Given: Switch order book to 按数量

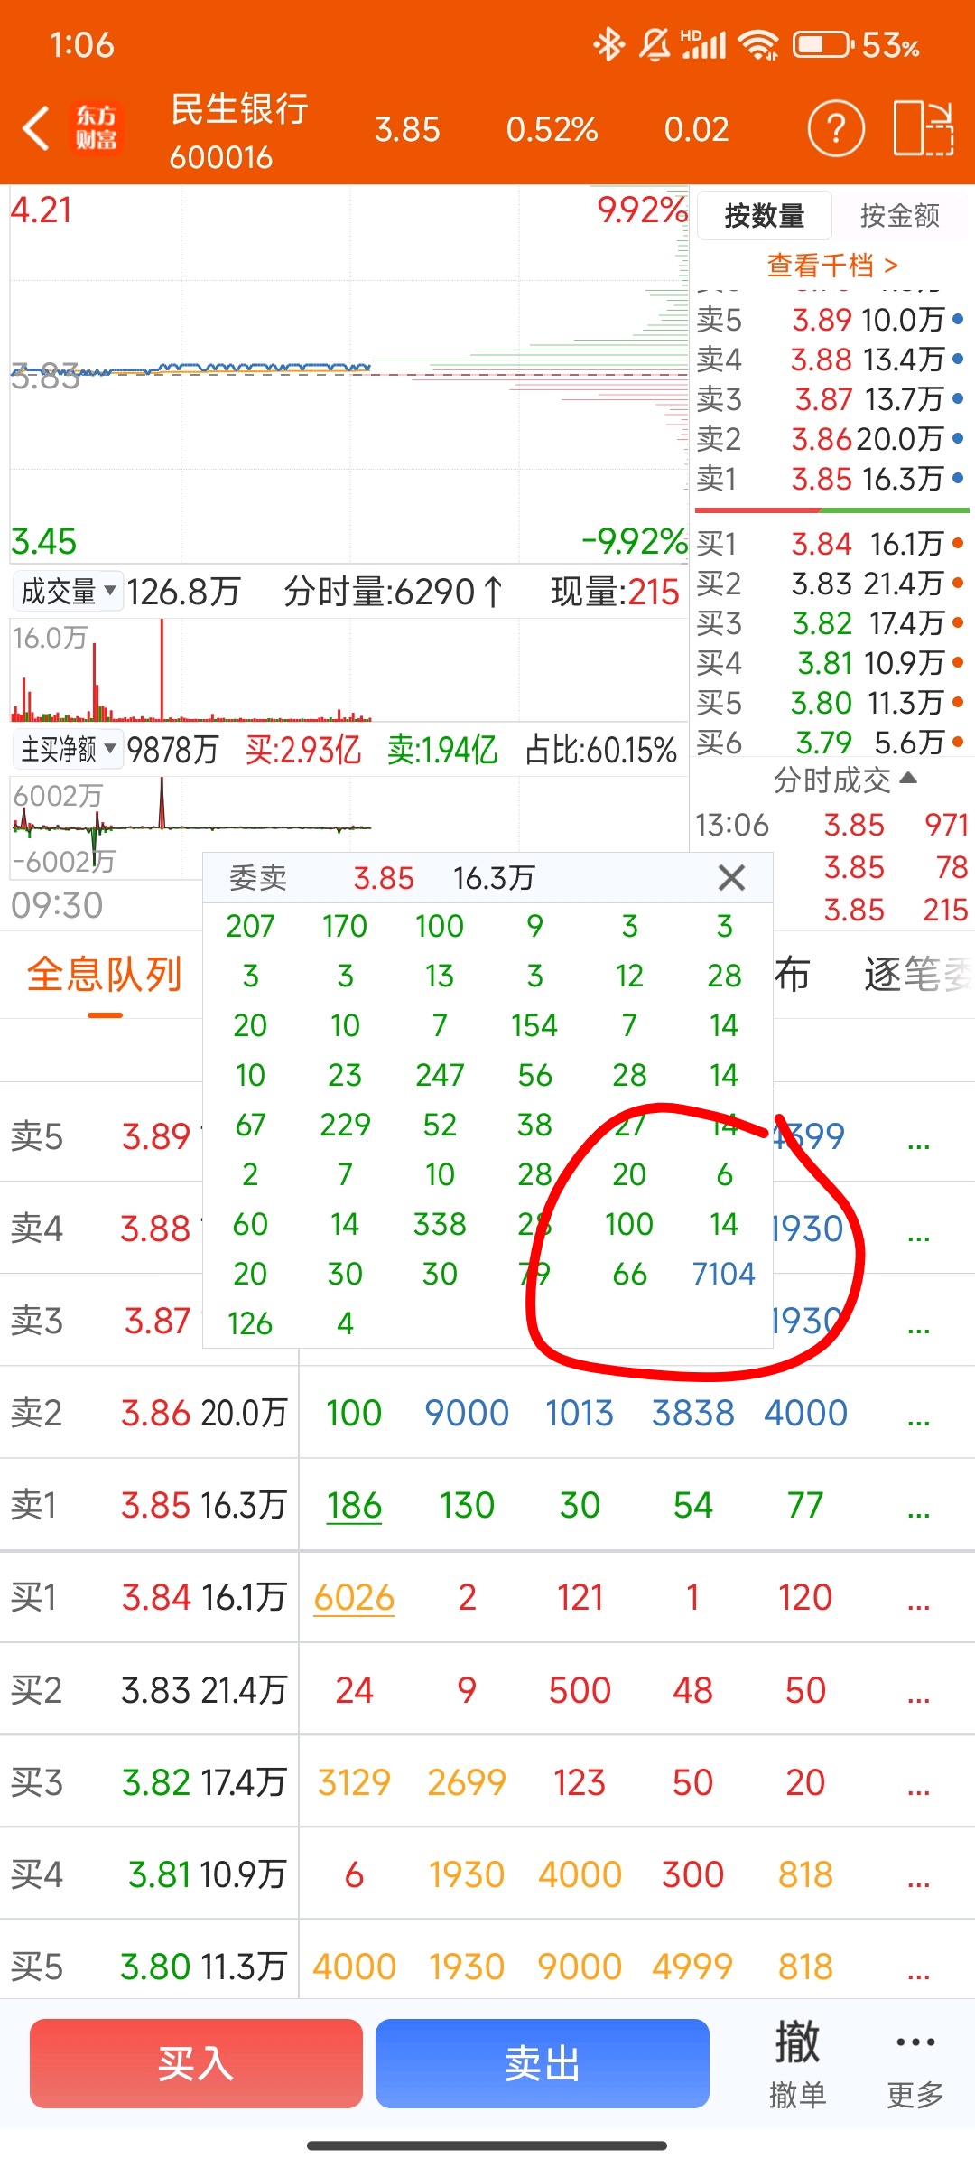Looking at the screenshot, I should tap(764, 215).
